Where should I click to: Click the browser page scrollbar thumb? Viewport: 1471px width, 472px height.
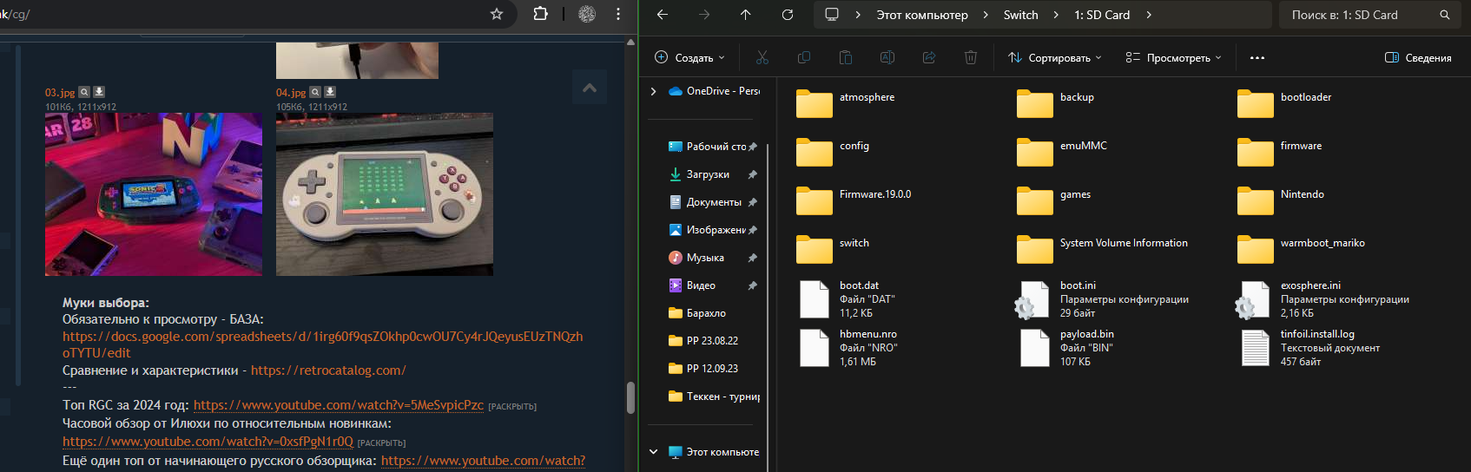pyautogui.click(x=630, y=398)
